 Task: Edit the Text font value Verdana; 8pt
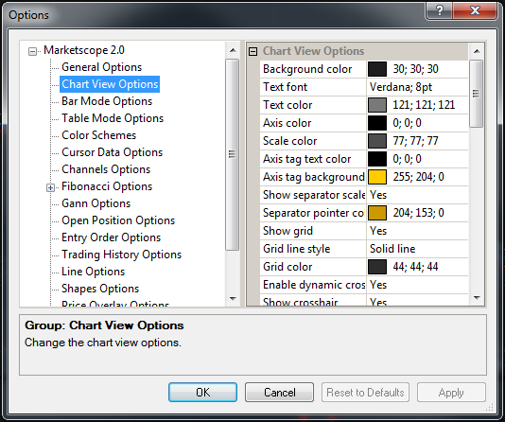pyautogui.click(x=417, y=87)
